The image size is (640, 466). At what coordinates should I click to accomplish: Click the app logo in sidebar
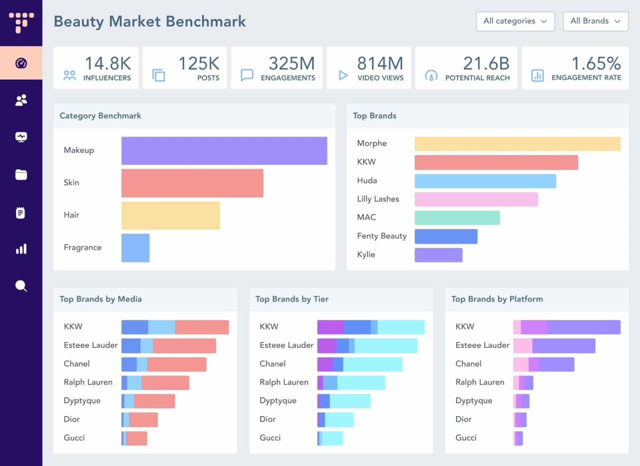[x=21, y=22]
